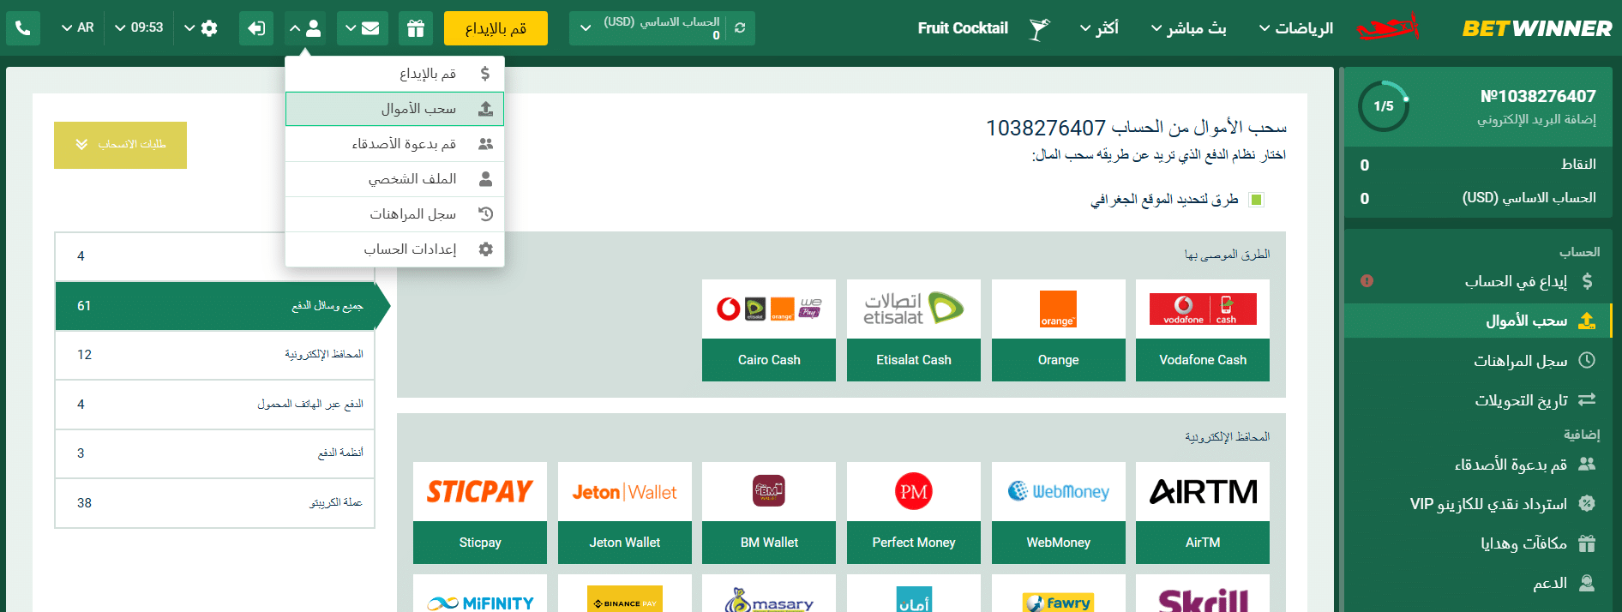
Task: Click account number №1038276407
Action: pos(1538,96)
